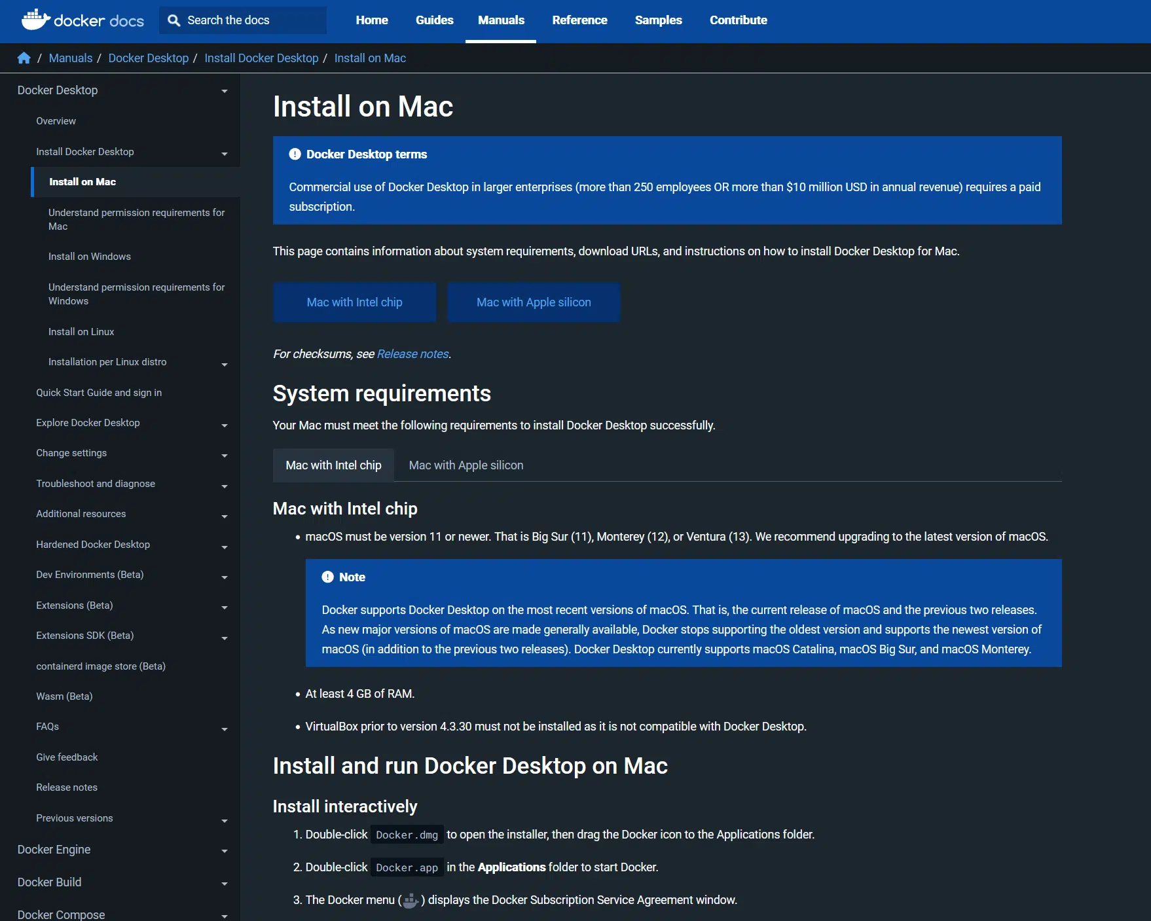The height and width of the screenshot is (921, 1151).
Task: Expand Previous versions arrow
Action: tap(225, 821)
